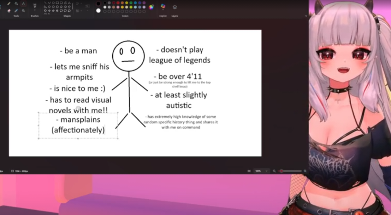391x215 pixels.
Task: Expand the ribbon collapse chevron
Action: click(x=306, y=16)
